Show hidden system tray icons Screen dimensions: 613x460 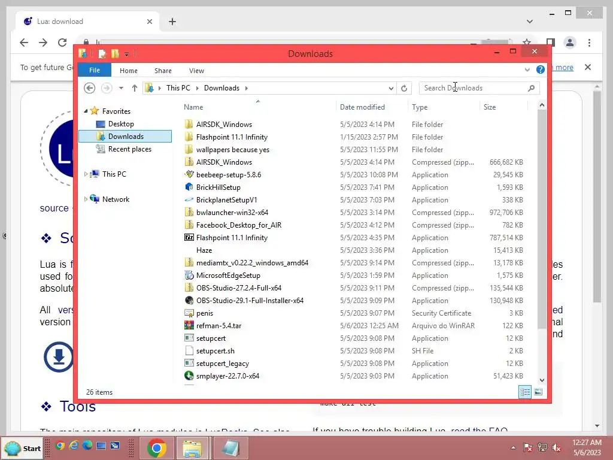coord(513,447)
